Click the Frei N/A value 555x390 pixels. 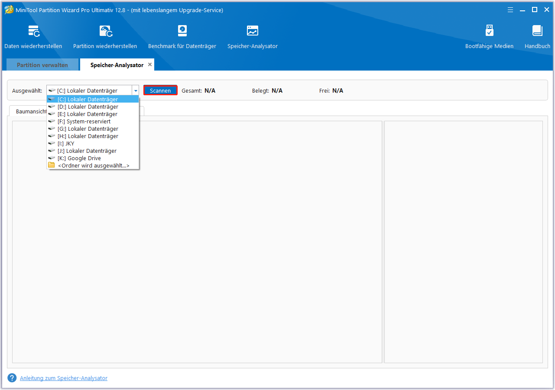(x=338, y=90)
